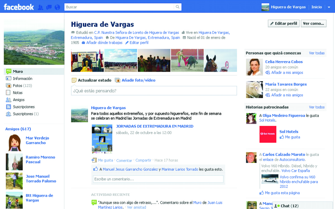Click Añadir dónde trabajas link
335x209 pixels.
click(104, 43)
